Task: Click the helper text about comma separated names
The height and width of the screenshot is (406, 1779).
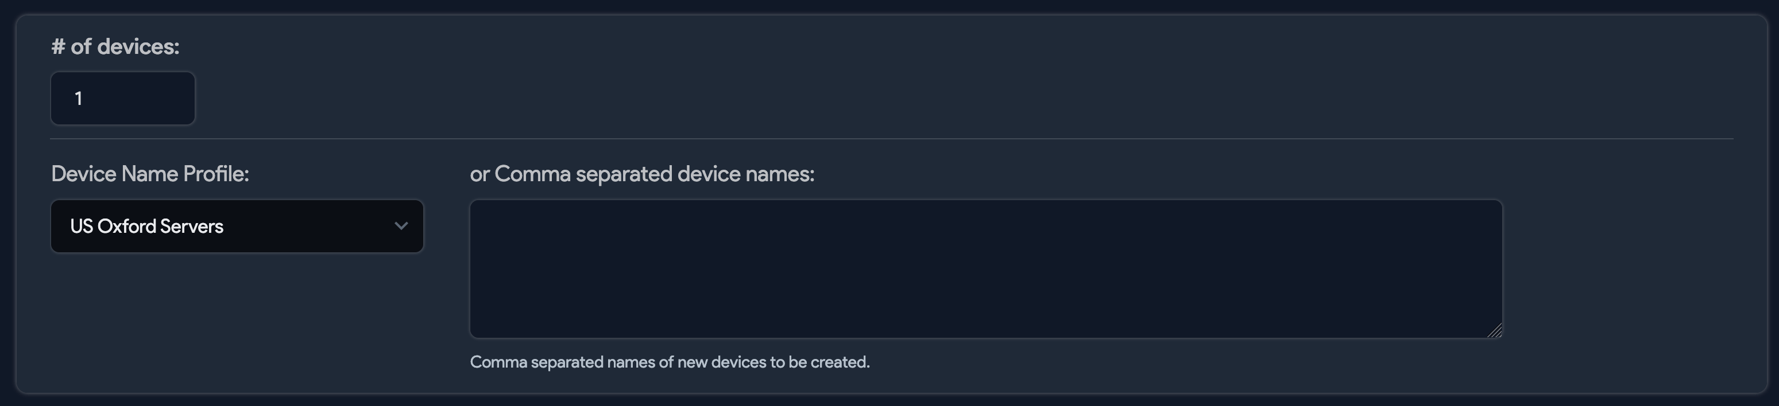Action: (x=670, y=362)
